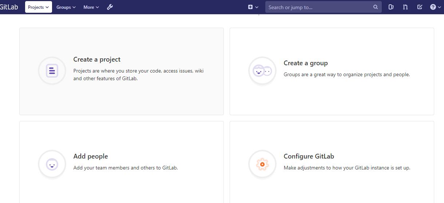Expand the chevron beside Help icon

click(x=439, y=7)
